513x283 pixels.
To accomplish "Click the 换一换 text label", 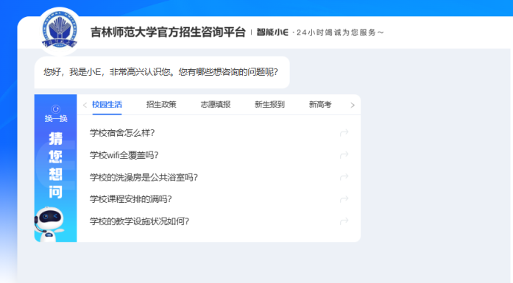I will pos(56,118).
